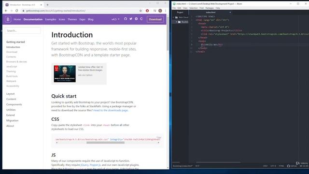Expand the Components section in docs sidebar
This screenshot has height=174, width=309.
coord(14,104)
